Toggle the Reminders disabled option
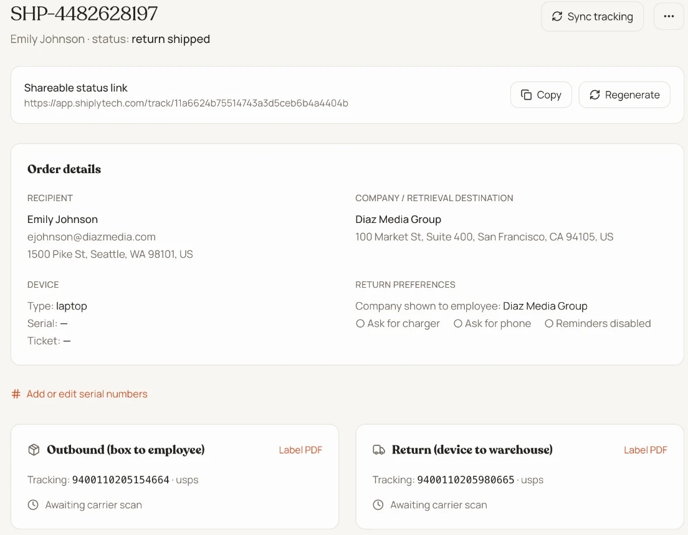 click(x=598, y=324)
